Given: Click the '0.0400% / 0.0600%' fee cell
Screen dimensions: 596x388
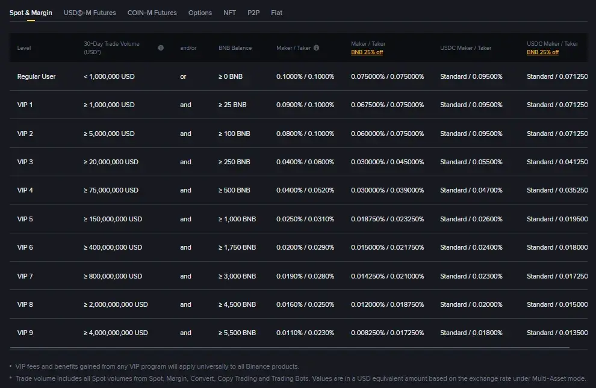Looking at the screenshot, I should [305, 162].
